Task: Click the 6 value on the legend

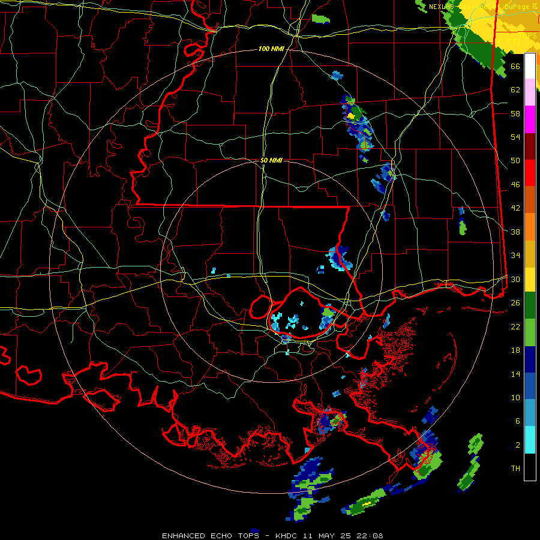Action: click(517, 421)
